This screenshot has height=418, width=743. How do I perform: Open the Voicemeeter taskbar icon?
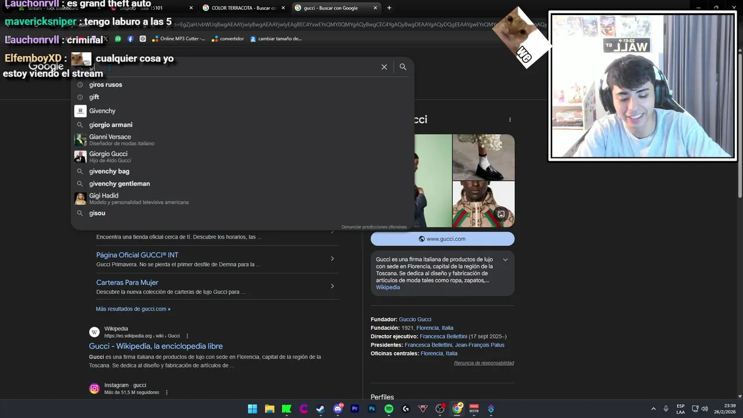click(474, 409)
